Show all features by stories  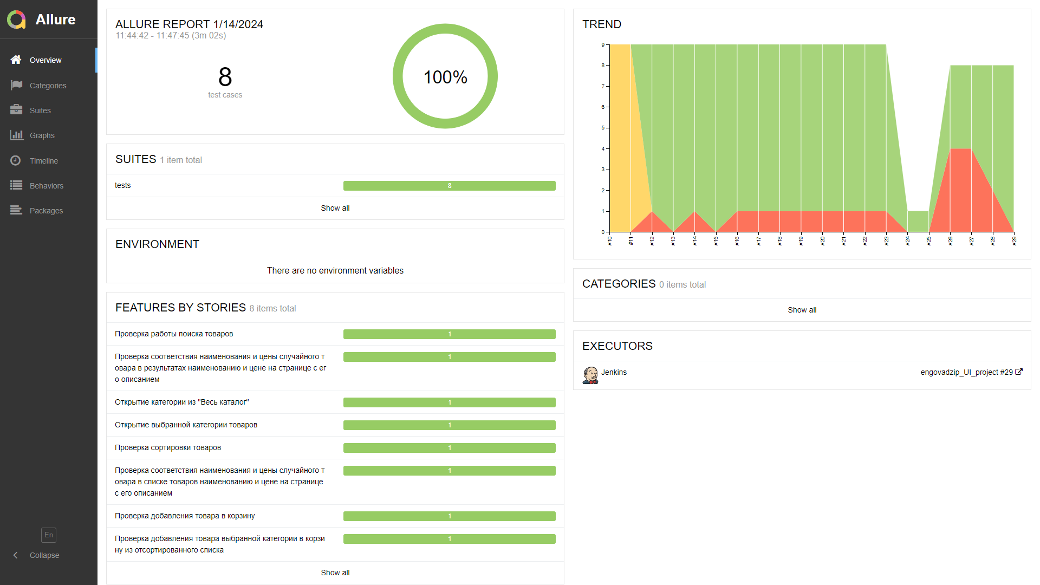(335, 573)
